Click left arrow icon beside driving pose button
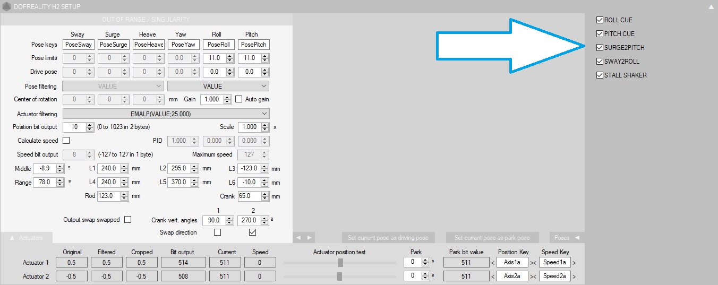 pos(298,238)
